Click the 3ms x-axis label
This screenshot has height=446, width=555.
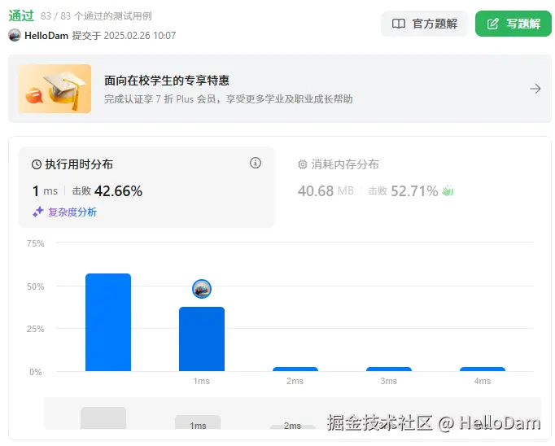pos(389,381)
